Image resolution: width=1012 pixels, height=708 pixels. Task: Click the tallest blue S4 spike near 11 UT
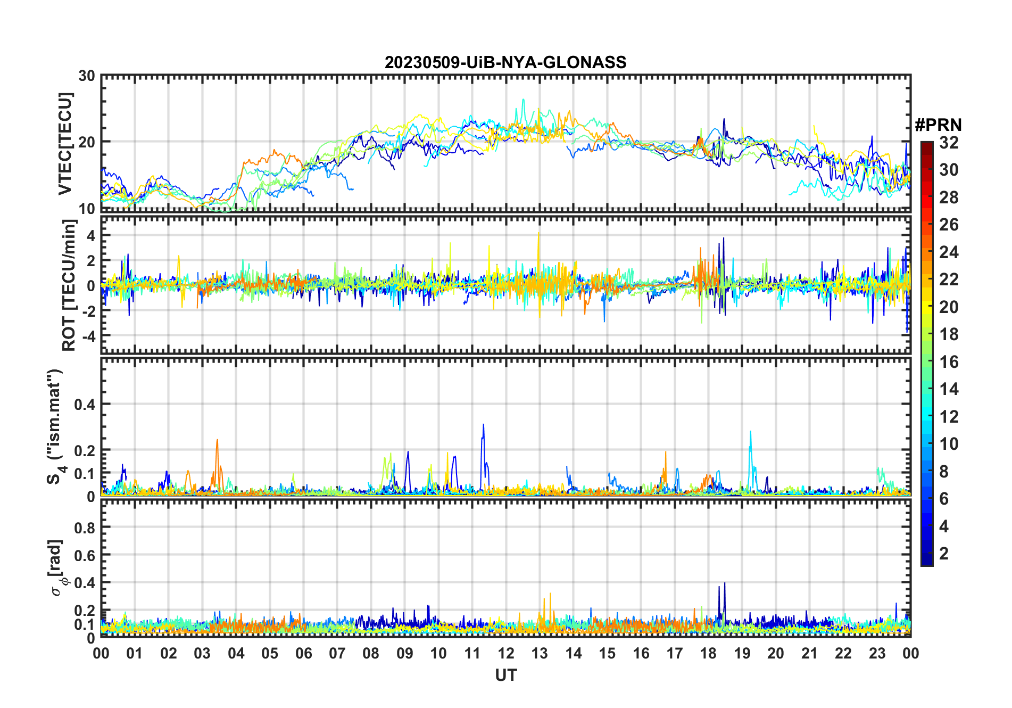pyautogui.click(x=483, y=425)
